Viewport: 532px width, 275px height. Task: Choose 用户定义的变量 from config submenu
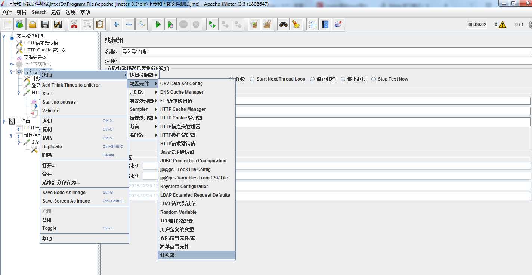click(197, 230)
